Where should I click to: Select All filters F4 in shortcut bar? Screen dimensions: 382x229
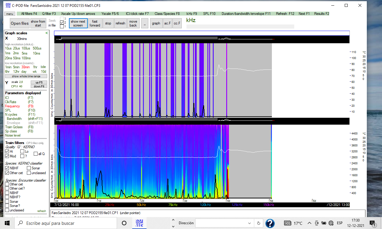tap(29, 14)
